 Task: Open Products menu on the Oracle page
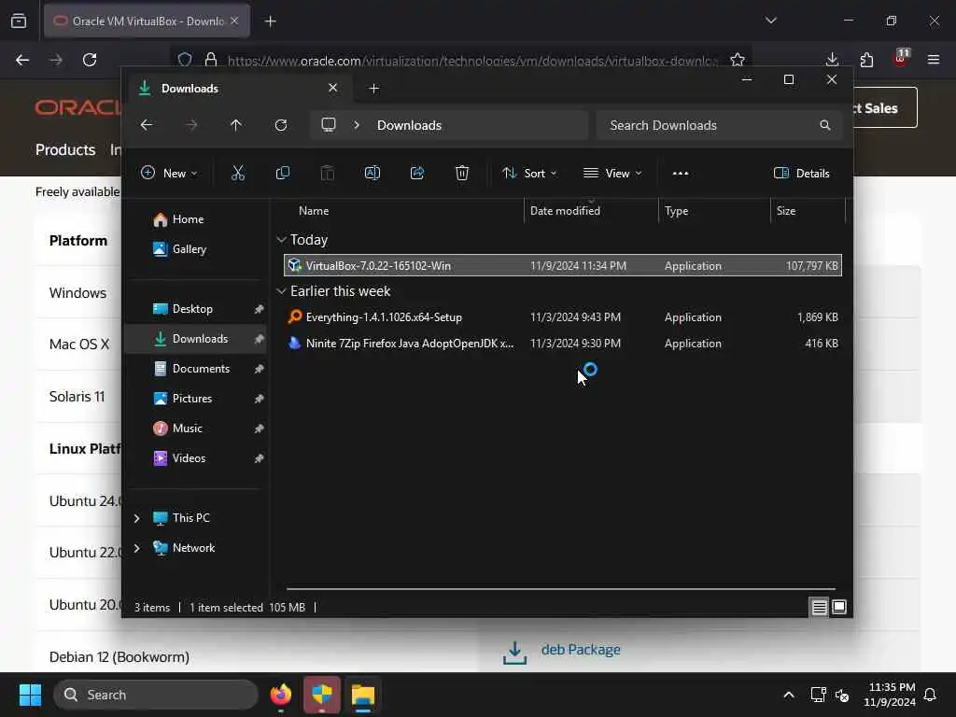click(x=65, y=150)
